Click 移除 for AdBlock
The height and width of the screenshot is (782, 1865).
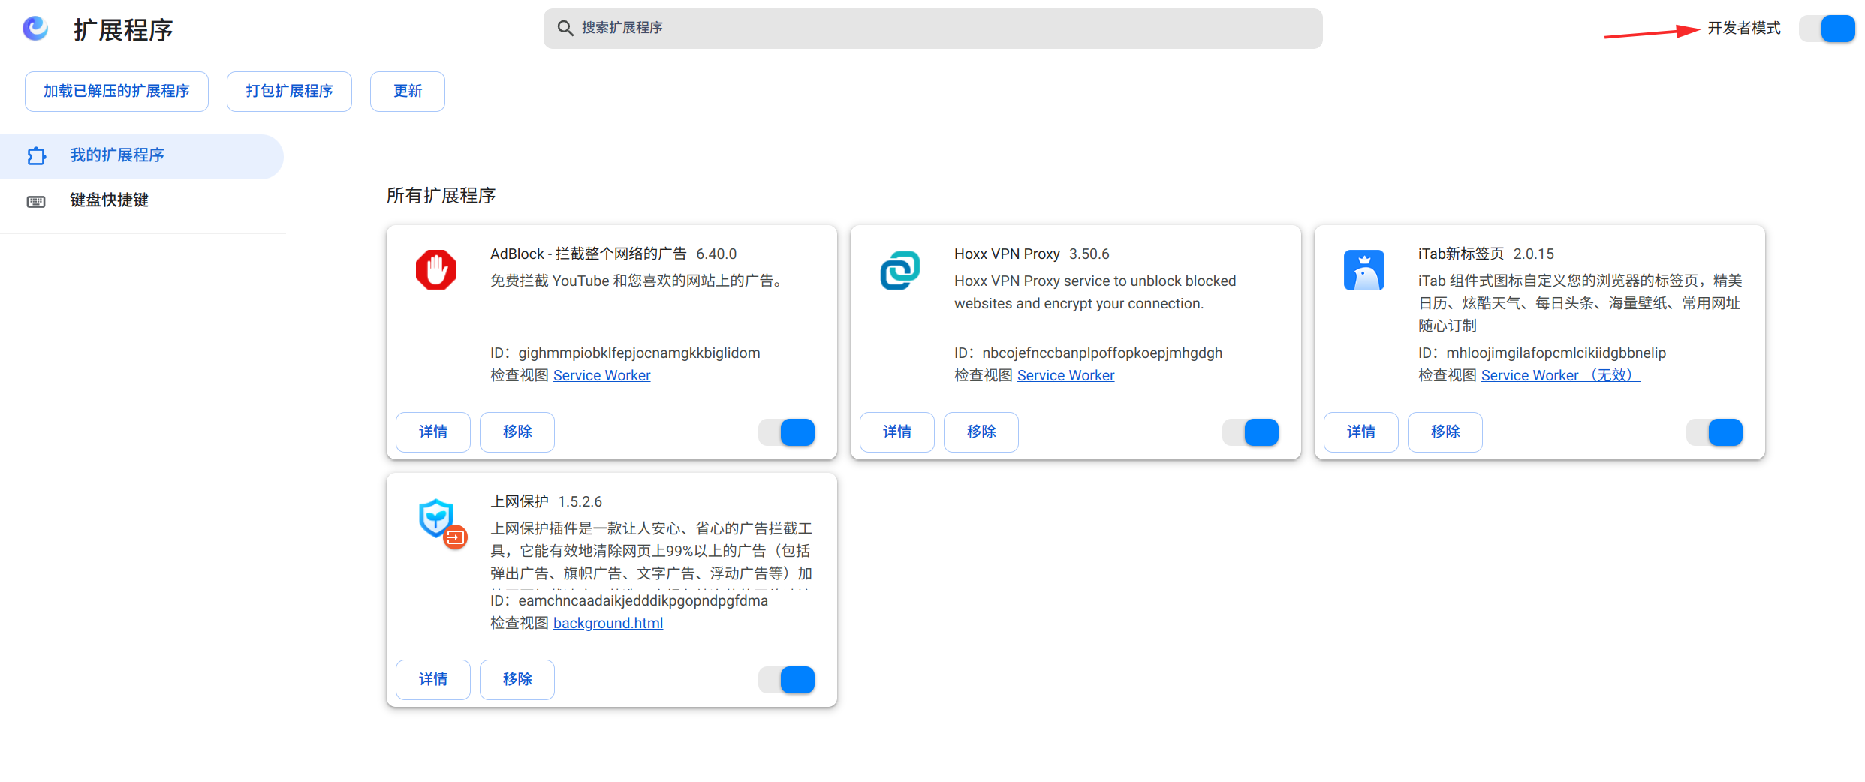[517, 432]
